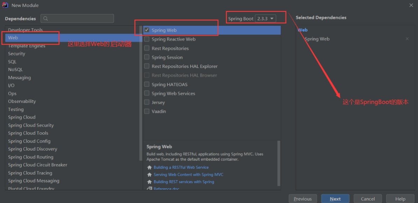Click Spring Web in Selected Dependencies
The width and height of the screenshot is (418, 203).
click(x=317, y=39)
